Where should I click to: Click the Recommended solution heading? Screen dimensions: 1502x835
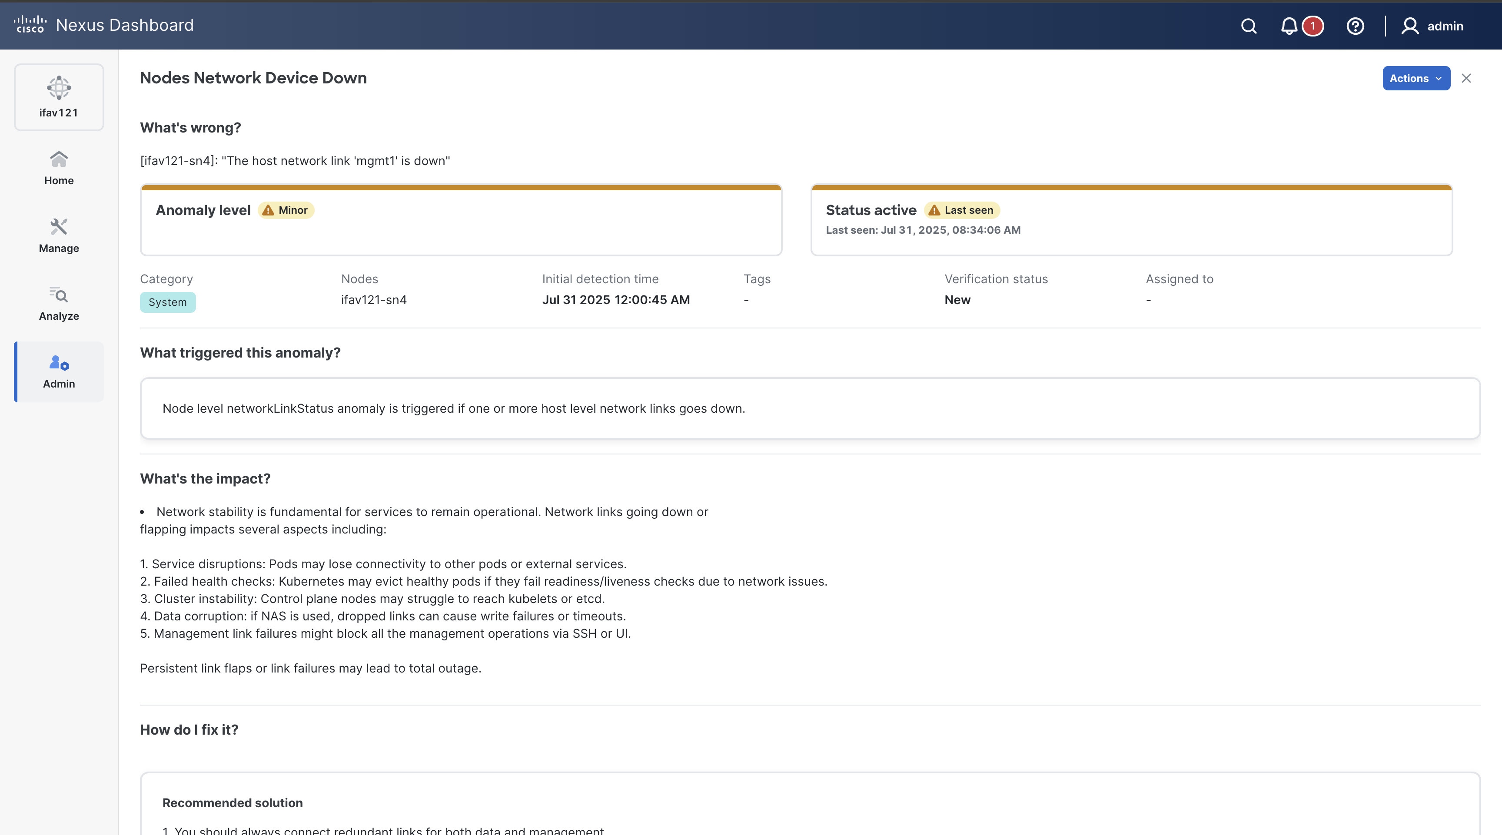coord(233,803)
